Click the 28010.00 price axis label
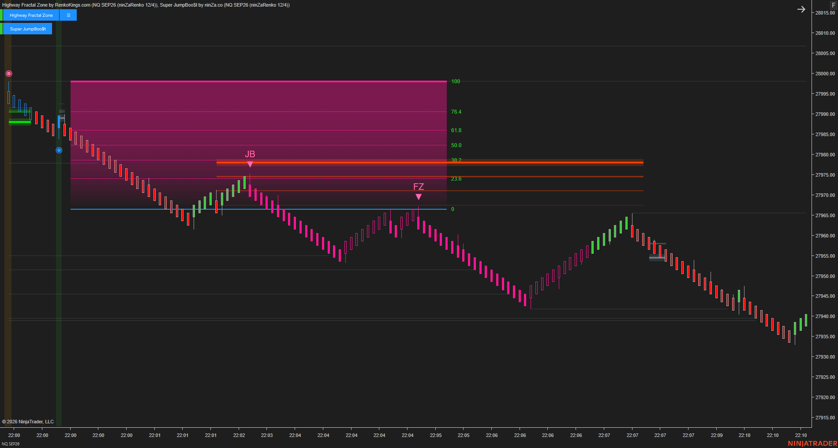The image size is (838, 448). pyautogui.click(x=825, y=33)
